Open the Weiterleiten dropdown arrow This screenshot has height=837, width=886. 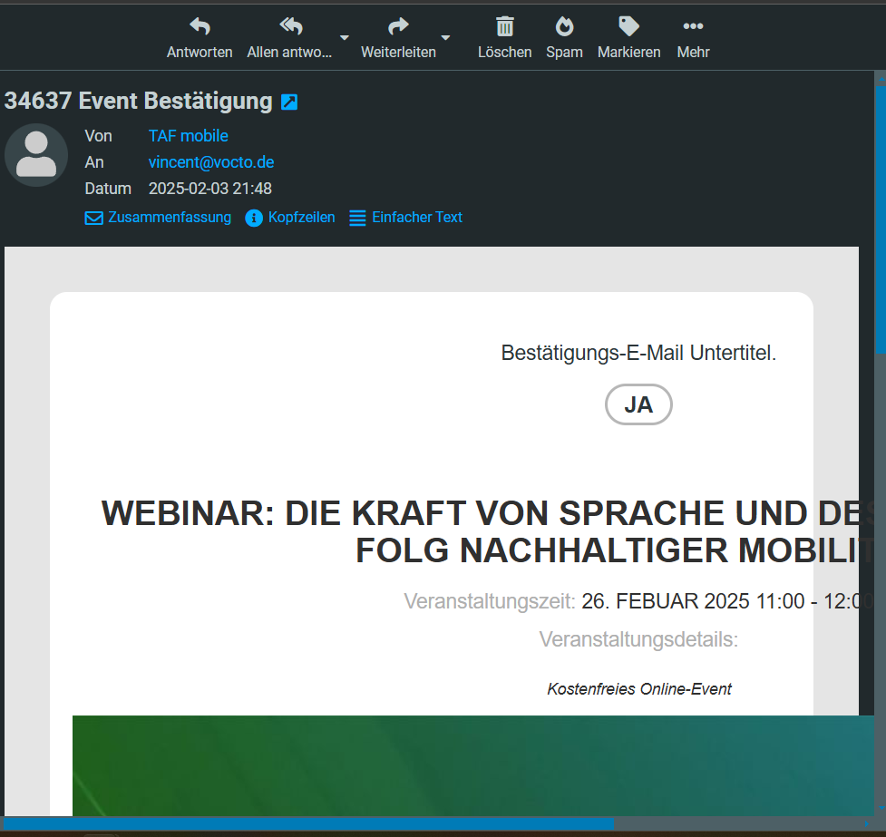(445, 38)
